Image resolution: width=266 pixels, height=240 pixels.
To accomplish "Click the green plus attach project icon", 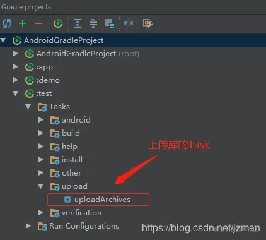I will pyautogui.click(x=23, y=23).
